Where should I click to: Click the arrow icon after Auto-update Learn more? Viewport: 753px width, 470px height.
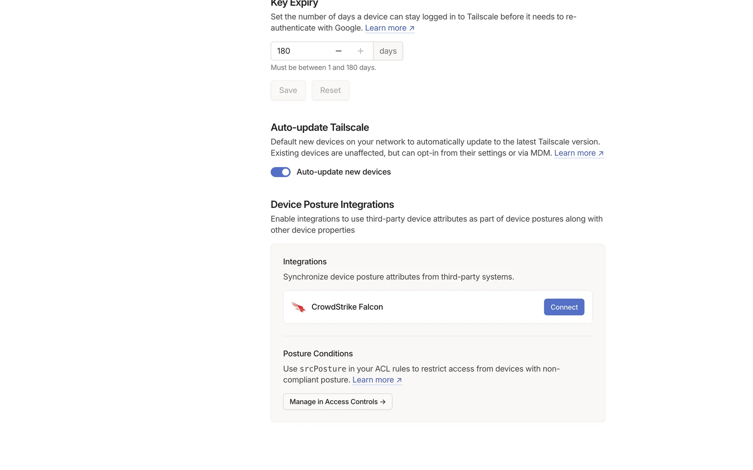click(601, 154)
